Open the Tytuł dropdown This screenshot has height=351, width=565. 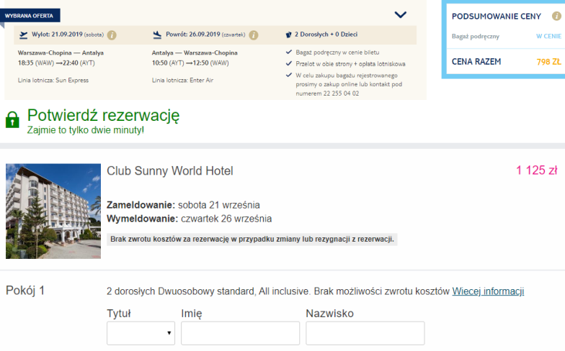[x=141, y=334]
